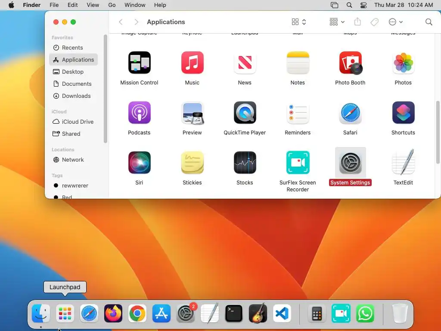Image resolution: width=441 pixels, height=331 pixels.
Task: Click the Edit Tags button in toolbar
Action: 375,22
